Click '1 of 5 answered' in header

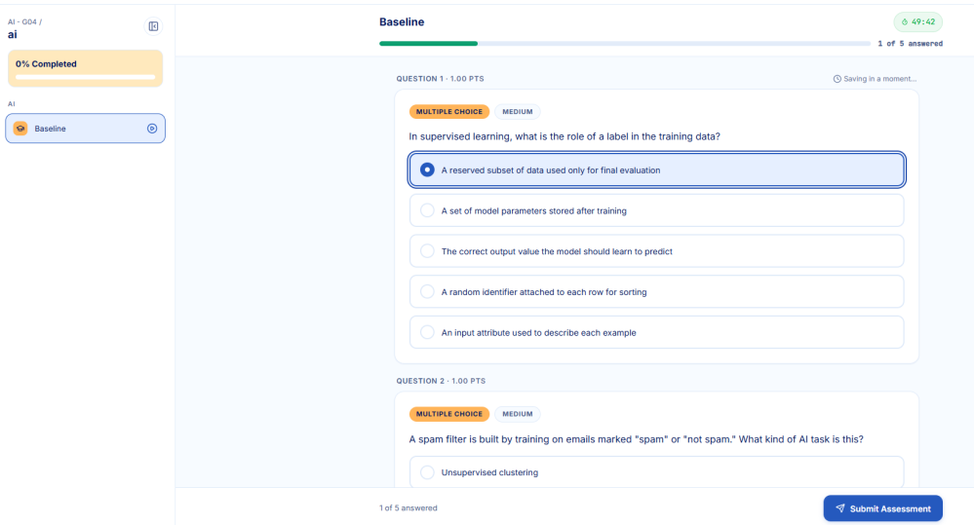pyautogui.click(x=910, y=44)
